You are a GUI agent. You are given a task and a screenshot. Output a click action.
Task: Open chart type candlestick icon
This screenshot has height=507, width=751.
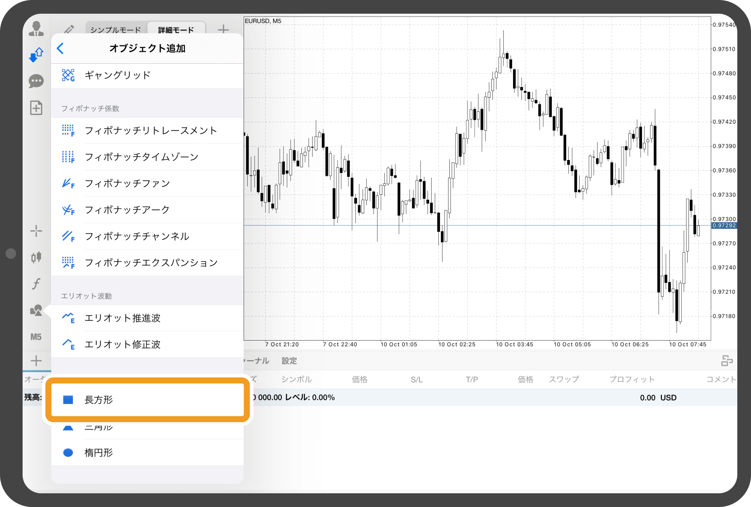click(x=36, y=257)
